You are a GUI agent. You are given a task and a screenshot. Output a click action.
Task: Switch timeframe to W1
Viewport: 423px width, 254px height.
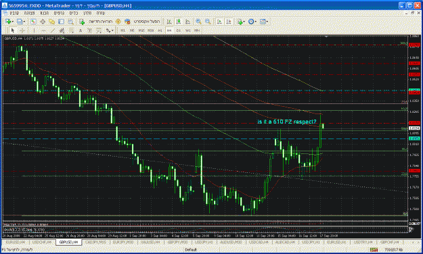[x=187, y=30]
